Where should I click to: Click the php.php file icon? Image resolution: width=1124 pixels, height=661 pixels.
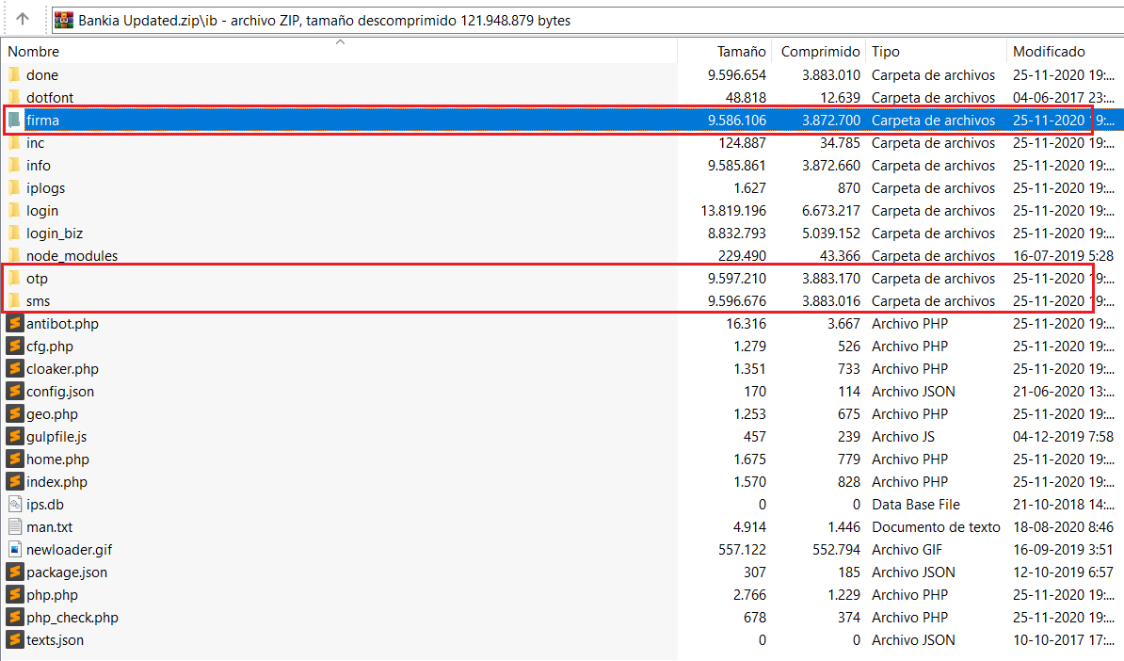pos(14,594)
